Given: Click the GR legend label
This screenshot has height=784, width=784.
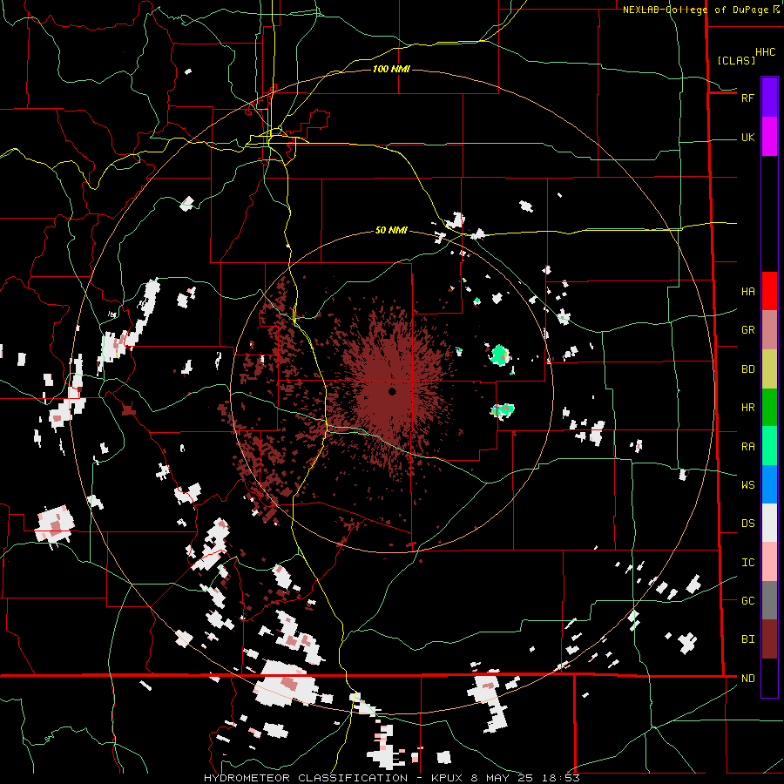Looking at the screenshot, I should click(x=747, y=330).
